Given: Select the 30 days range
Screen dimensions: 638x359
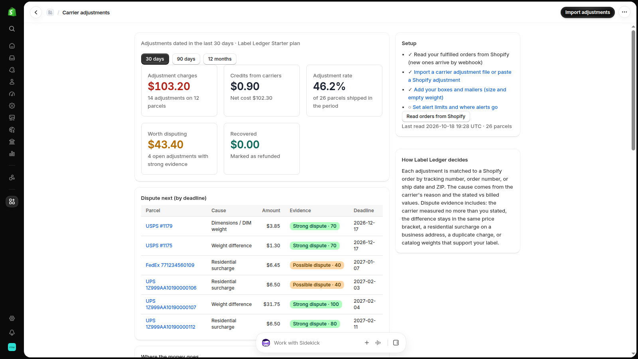Looking at the screenshot, I should pos(155,59).
